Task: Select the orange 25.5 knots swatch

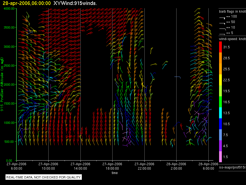Action: tap(220, 69)
